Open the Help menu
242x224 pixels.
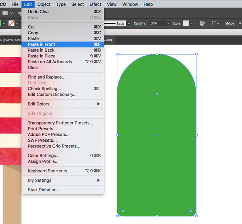[x=148, y=4]
